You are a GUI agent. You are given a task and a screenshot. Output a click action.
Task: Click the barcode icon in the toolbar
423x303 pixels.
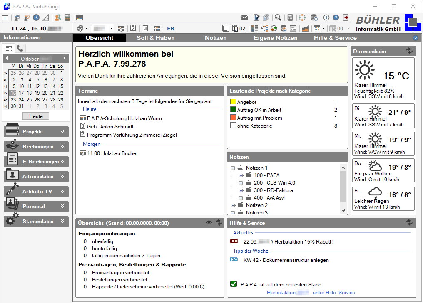tap(226, 28)
